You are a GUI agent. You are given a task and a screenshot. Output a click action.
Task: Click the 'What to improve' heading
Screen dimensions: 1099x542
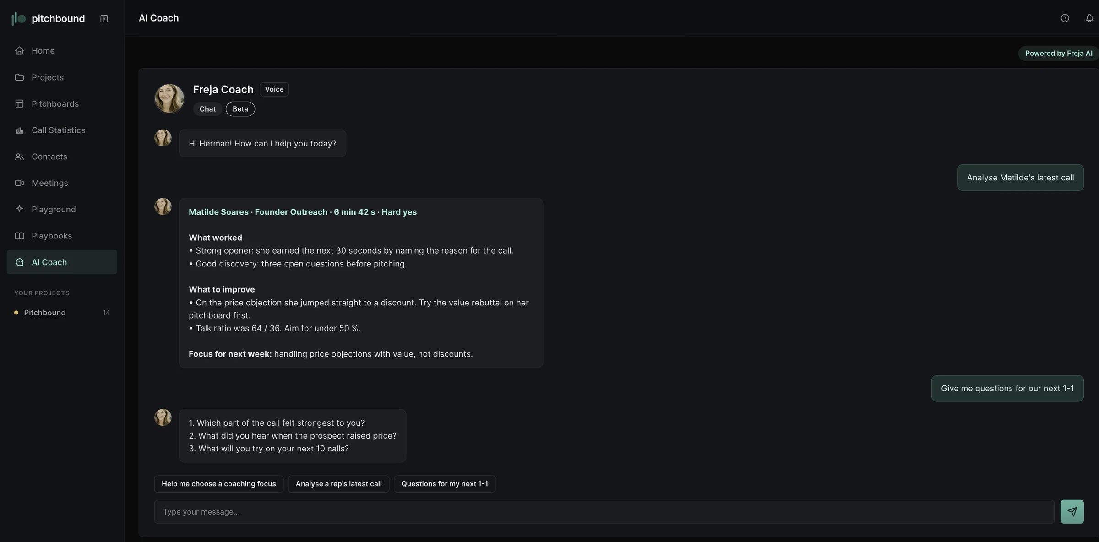point(222,289)
